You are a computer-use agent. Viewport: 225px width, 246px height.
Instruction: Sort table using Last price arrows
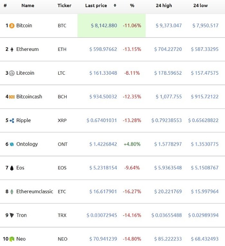pos(115,6)
